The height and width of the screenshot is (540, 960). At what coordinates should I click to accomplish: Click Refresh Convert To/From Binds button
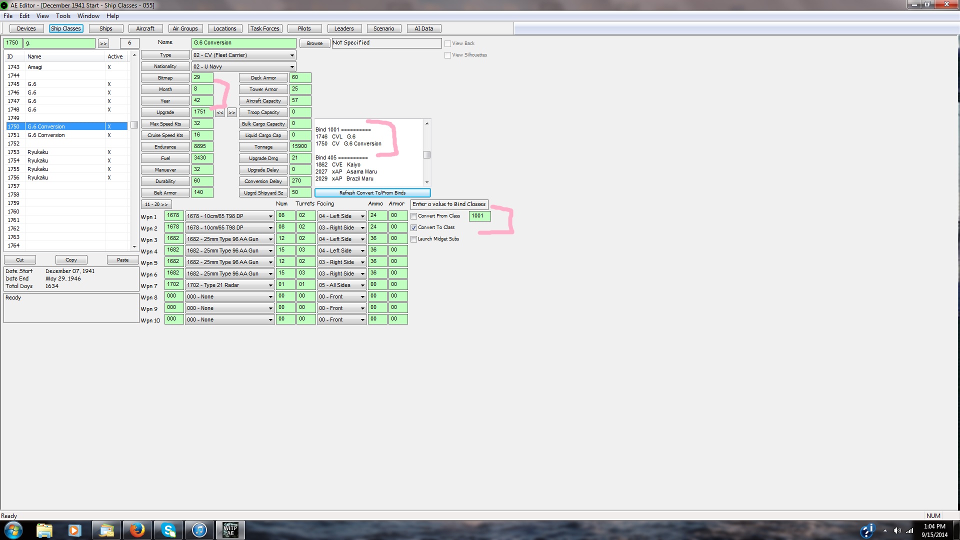click(x=372, y=193)
